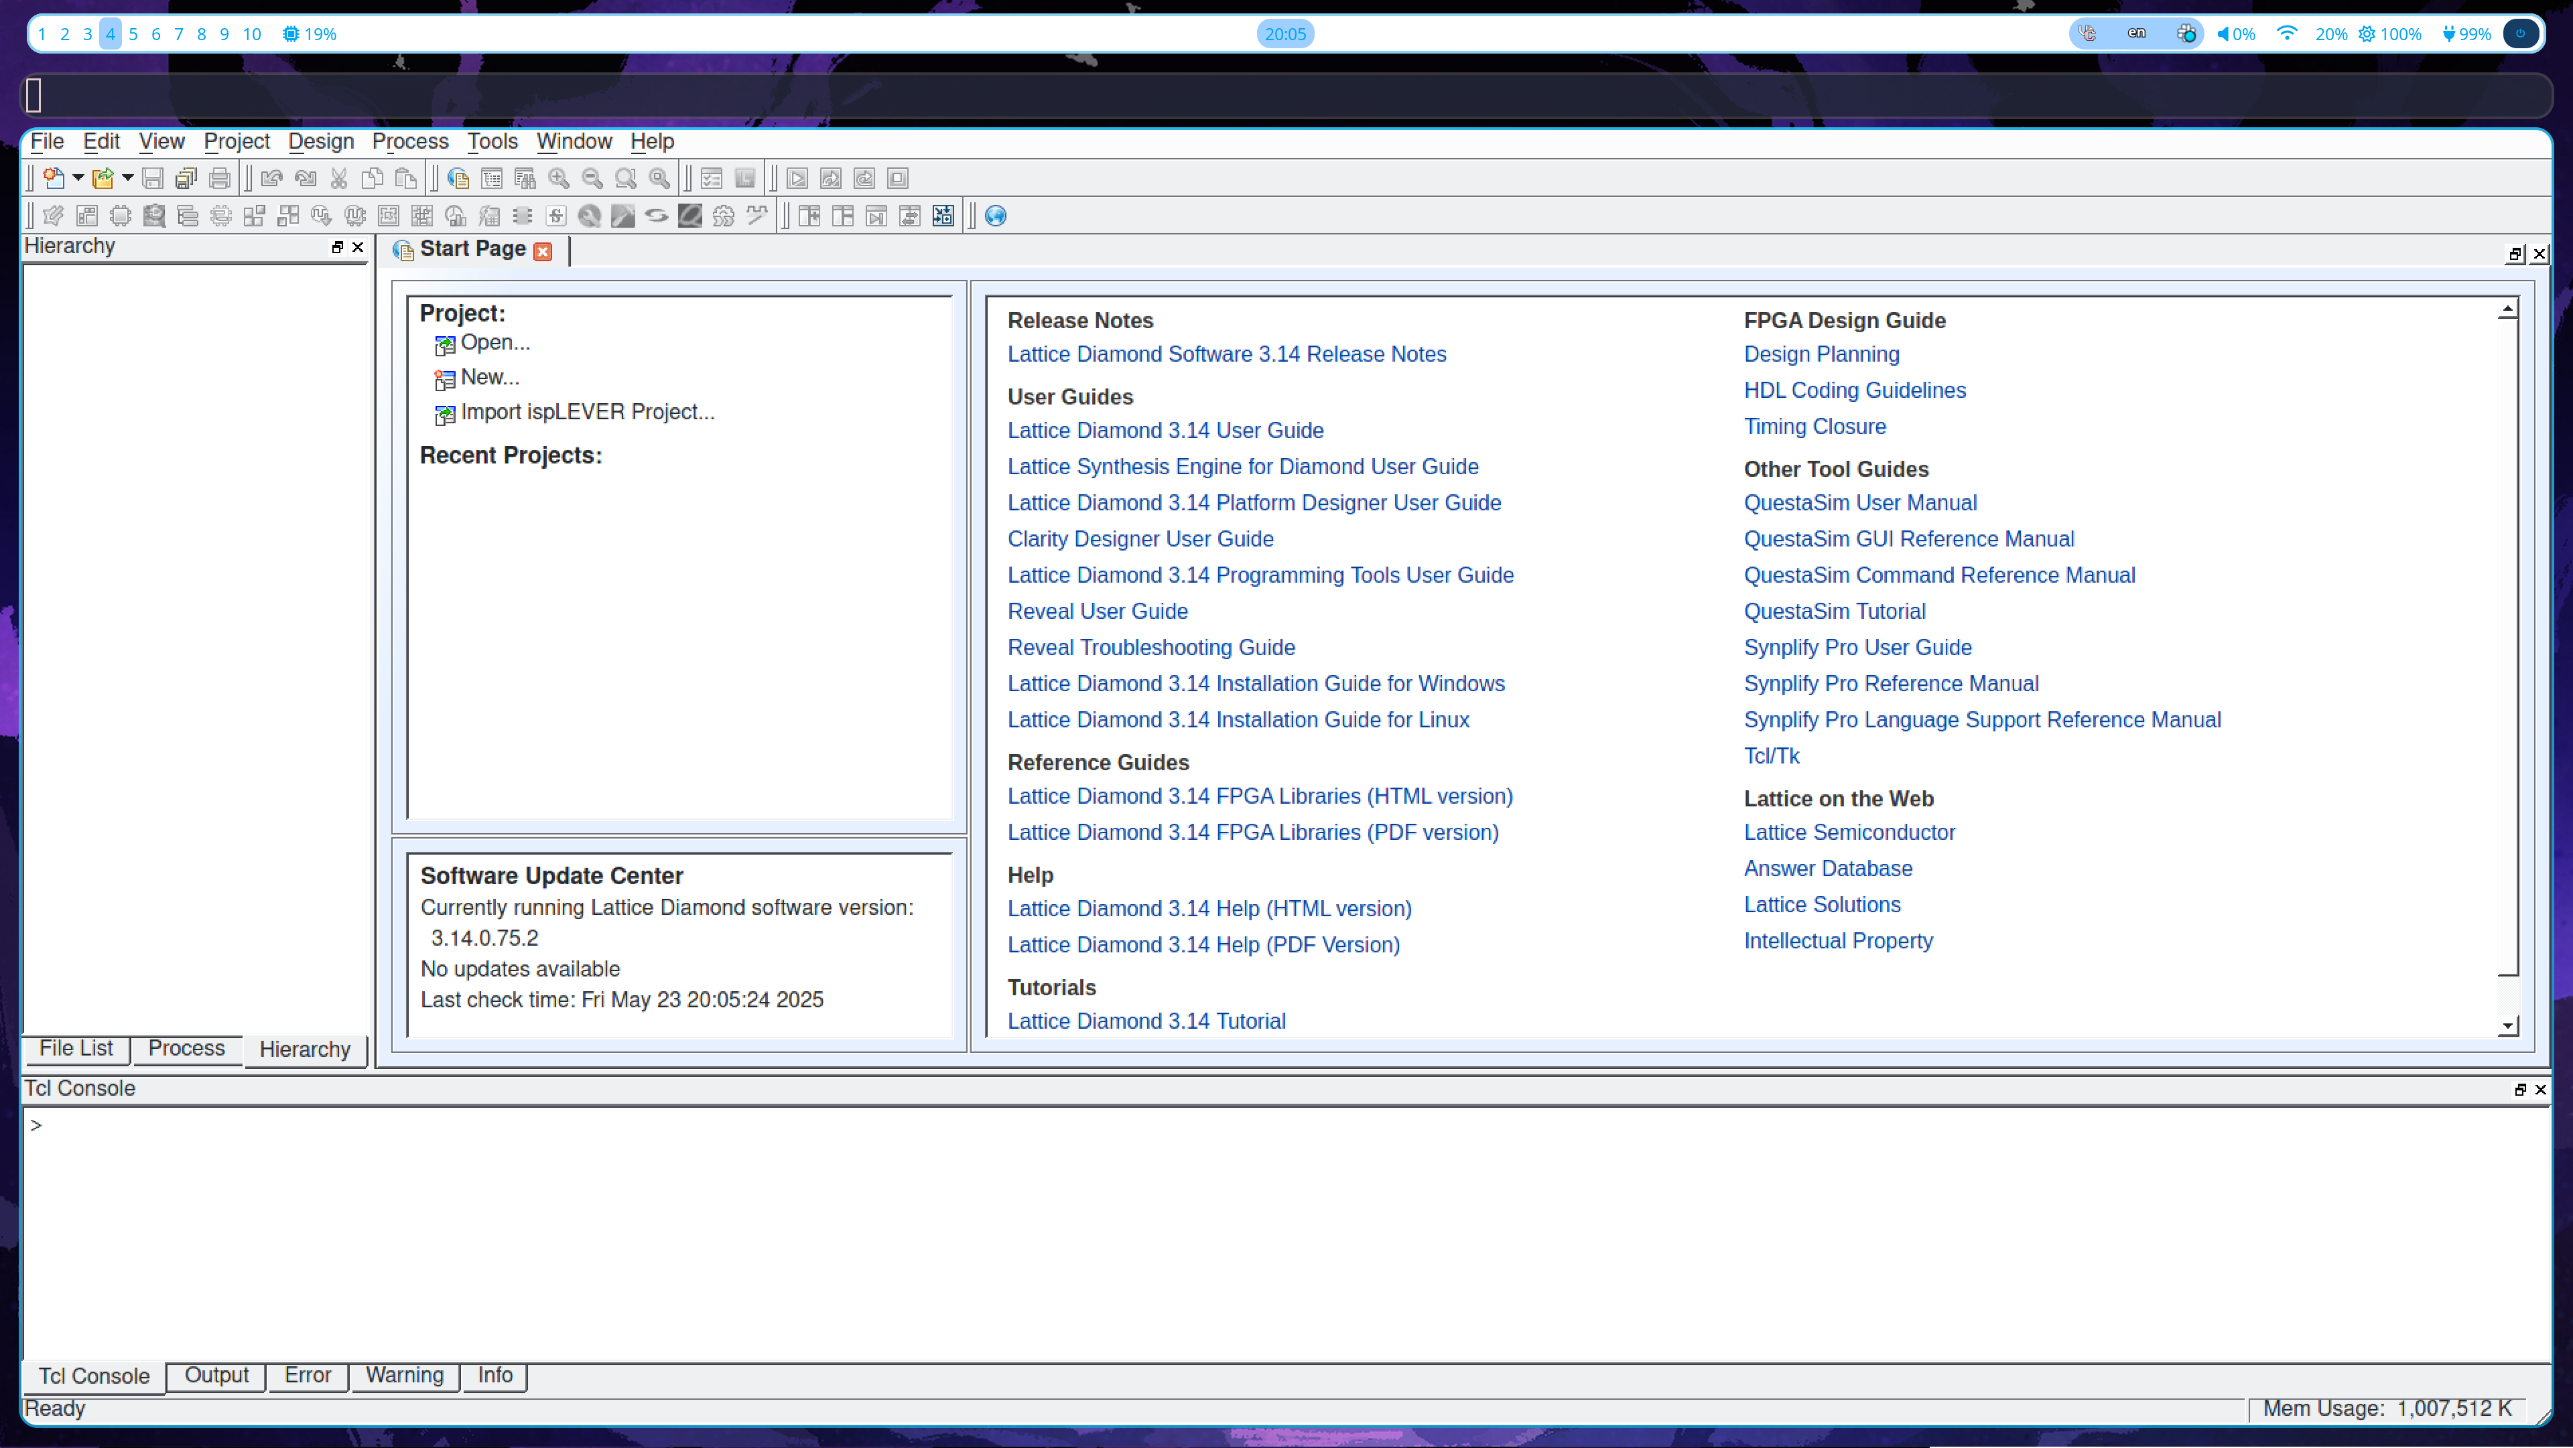The width and height of the screenshot is (2573, 1448).
Task: Open the QuestaSim Tutorial link
Action: click(1835, 611)
